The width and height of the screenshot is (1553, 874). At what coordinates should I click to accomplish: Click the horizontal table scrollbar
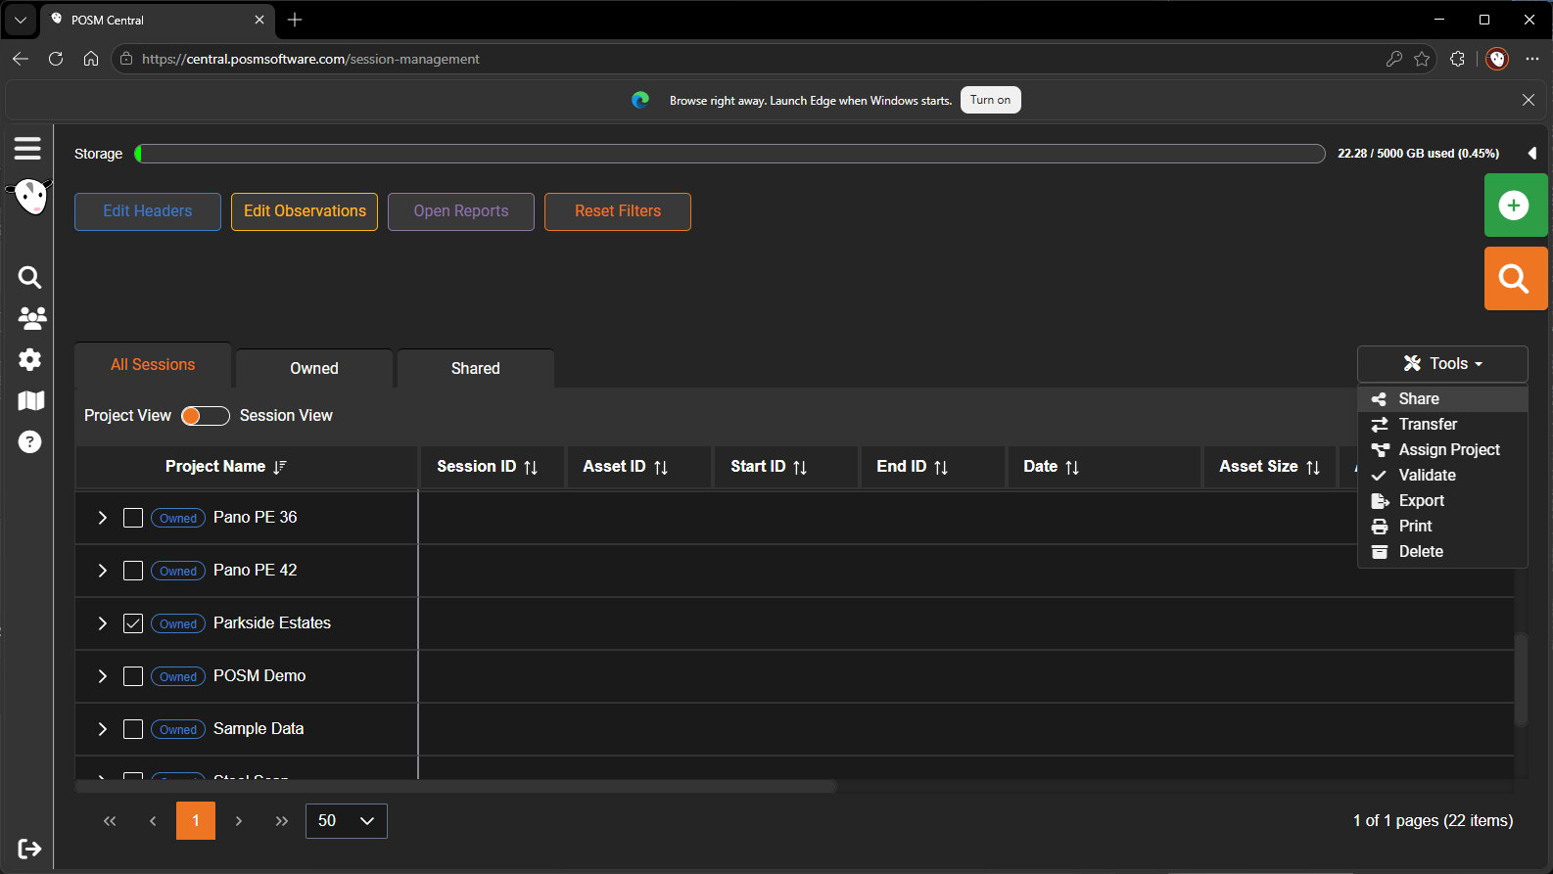tap(455, 787)
